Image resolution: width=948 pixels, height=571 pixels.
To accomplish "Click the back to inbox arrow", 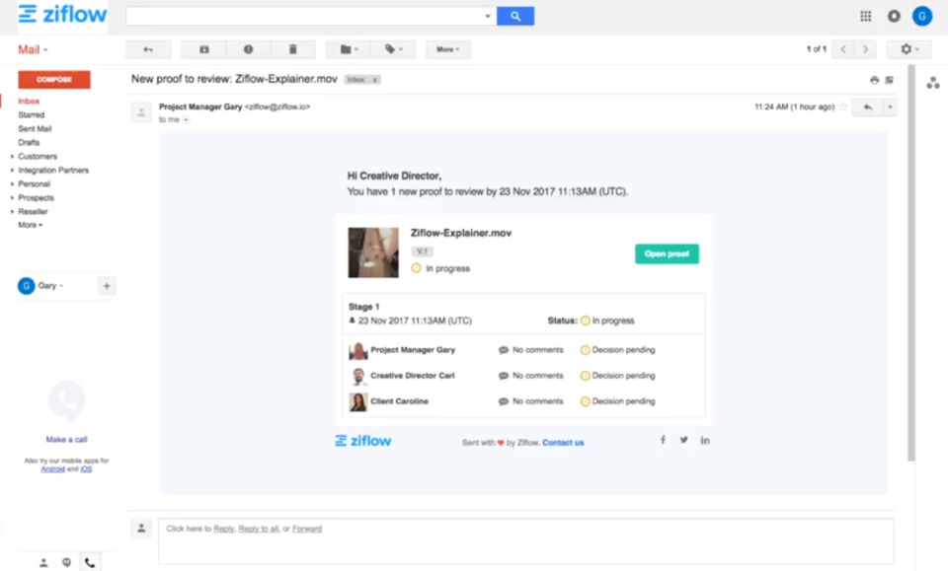I will (x=148, y=49).
